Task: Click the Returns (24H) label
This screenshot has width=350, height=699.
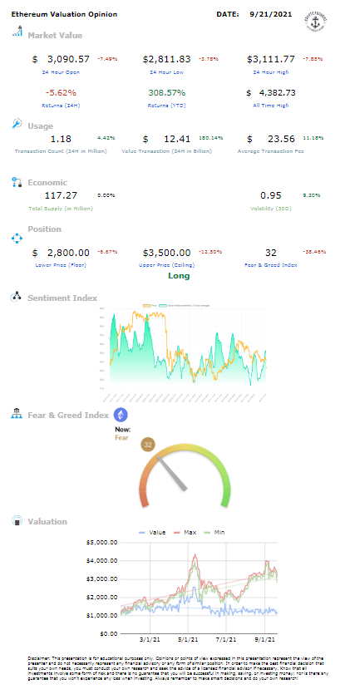Action: pyautogui.click(x=61, y=106)
